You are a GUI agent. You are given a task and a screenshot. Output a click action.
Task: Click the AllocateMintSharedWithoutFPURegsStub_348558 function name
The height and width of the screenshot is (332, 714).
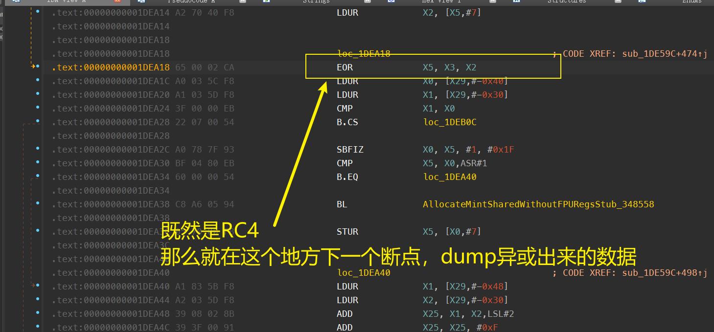(538, 204)
